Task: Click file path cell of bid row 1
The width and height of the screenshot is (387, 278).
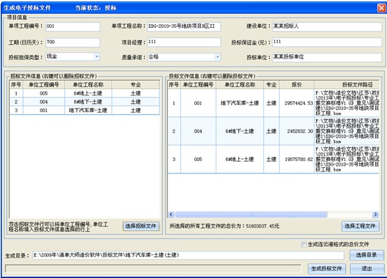Action: [347, 103]
